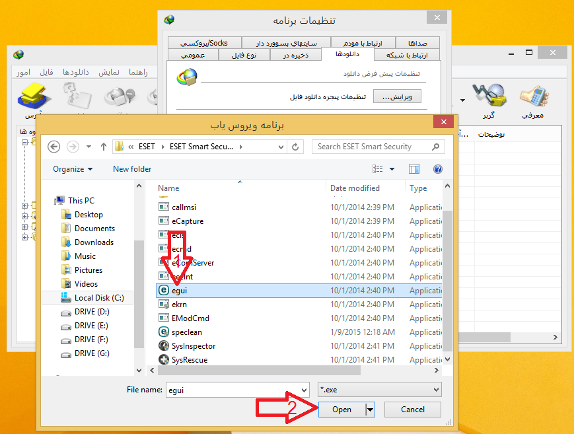Go back in the file dialog
The height and width of the screenshot is (434, 574).
pos(54,147)
